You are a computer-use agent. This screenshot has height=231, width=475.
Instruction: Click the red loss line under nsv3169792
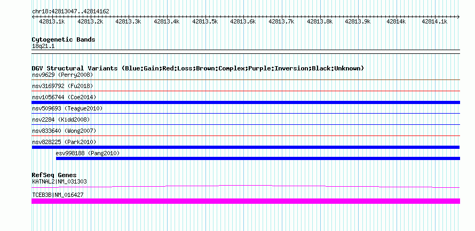[x=246, y=91]
